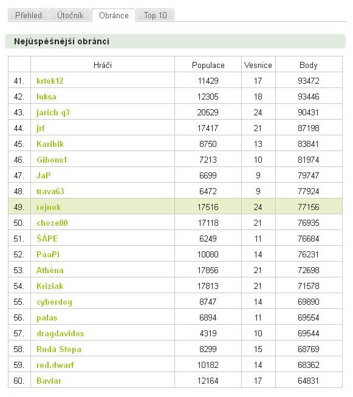Click the luksa player link
The width and height of the screenshot is (353, 397).
pos(46,97)
